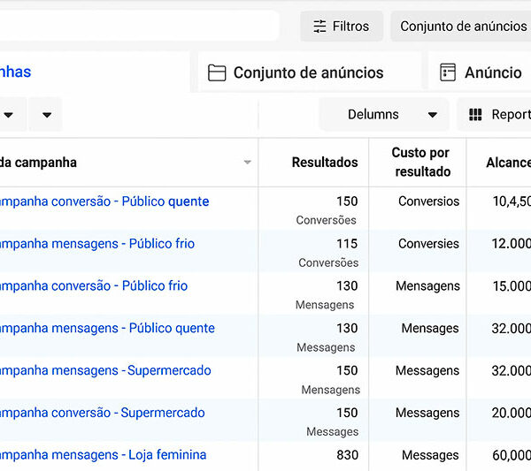Image resolution: width=531 pixels, height=471 pixels.
Task: Open Campanha mensagens - Loja feminina link
Action: 103,455
